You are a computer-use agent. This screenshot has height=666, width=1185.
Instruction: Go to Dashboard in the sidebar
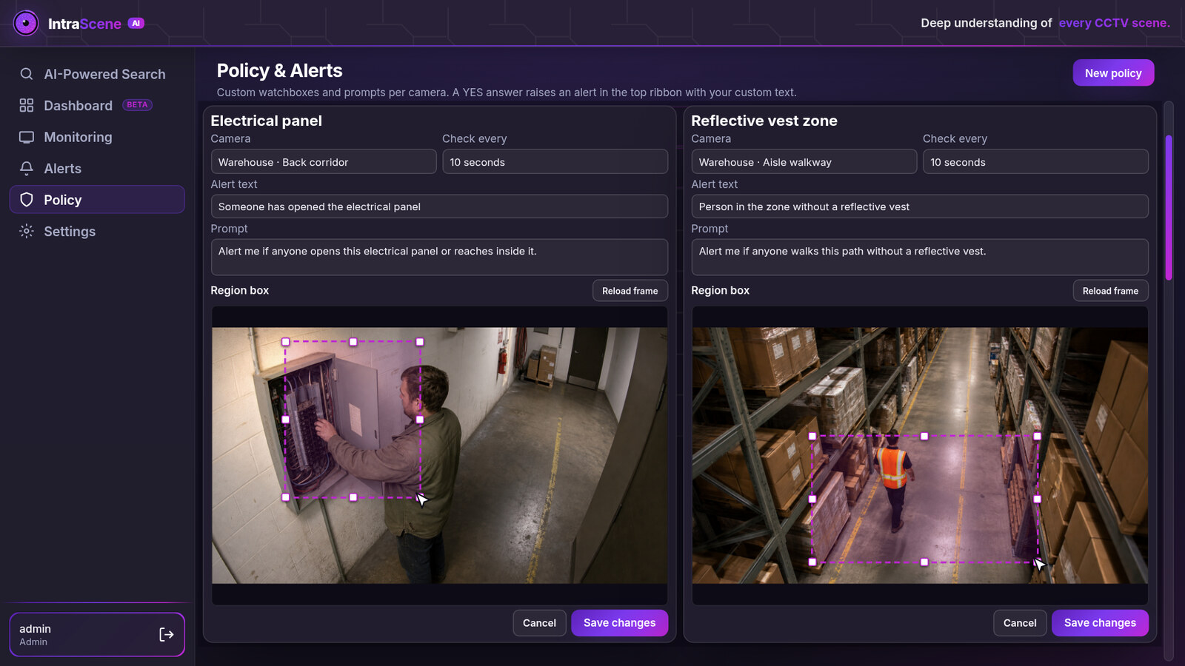point(97,105)
